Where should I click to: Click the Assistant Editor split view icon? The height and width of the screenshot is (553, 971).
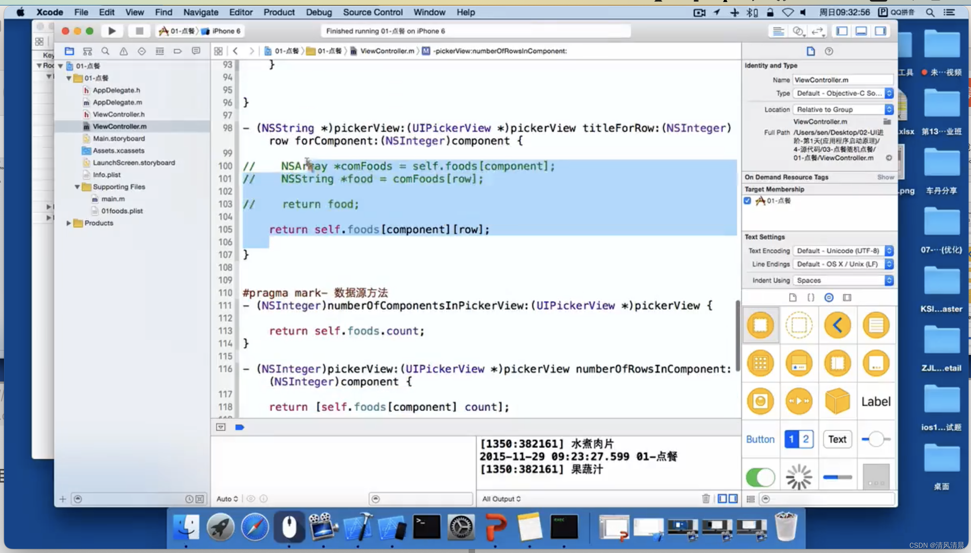798,31
